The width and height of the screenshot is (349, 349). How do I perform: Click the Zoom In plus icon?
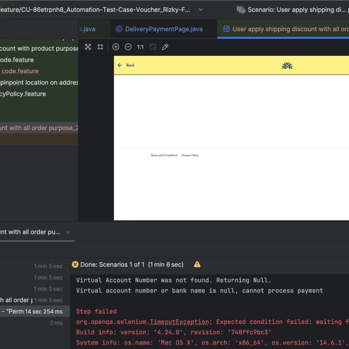click(116, 47)
